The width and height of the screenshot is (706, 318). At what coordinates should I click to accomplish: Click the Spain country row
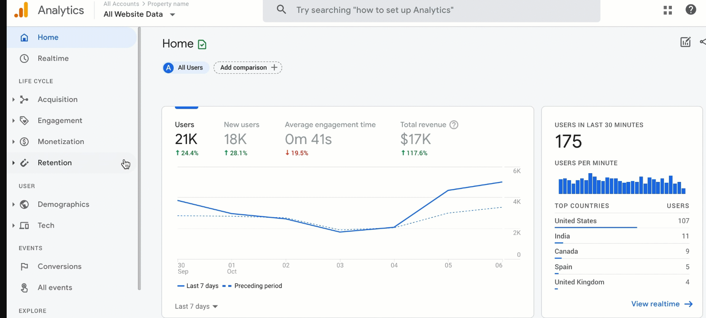[622, 267]
